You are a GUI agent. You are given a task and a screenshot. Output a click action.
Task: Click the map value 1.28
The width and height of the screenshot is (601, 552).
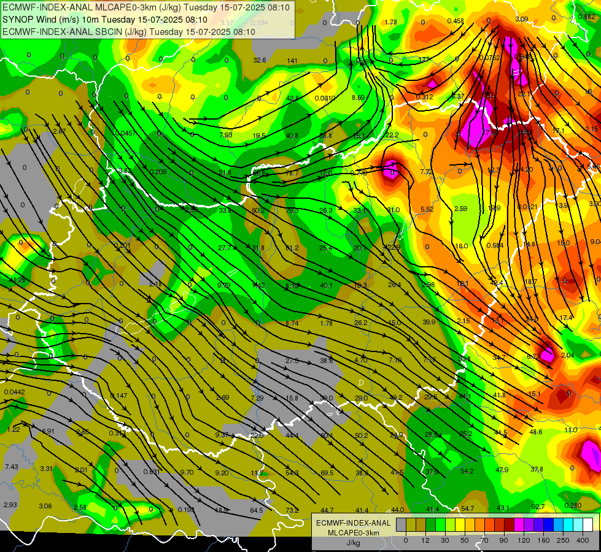click(19, 280)
